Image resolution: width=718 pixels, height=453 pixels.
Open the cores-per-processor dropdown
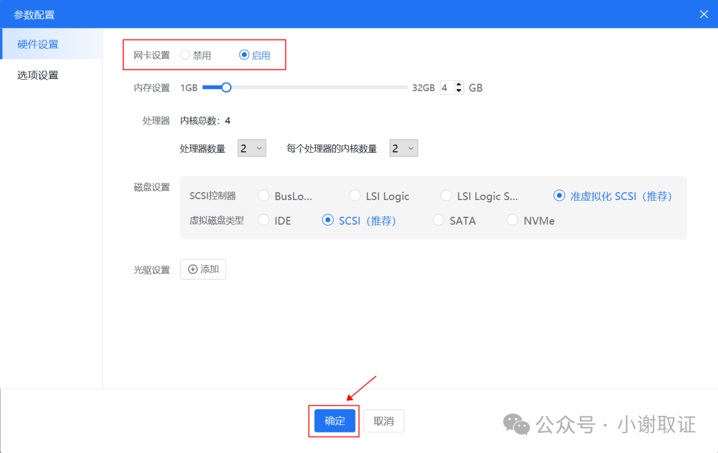click(404, 147)
